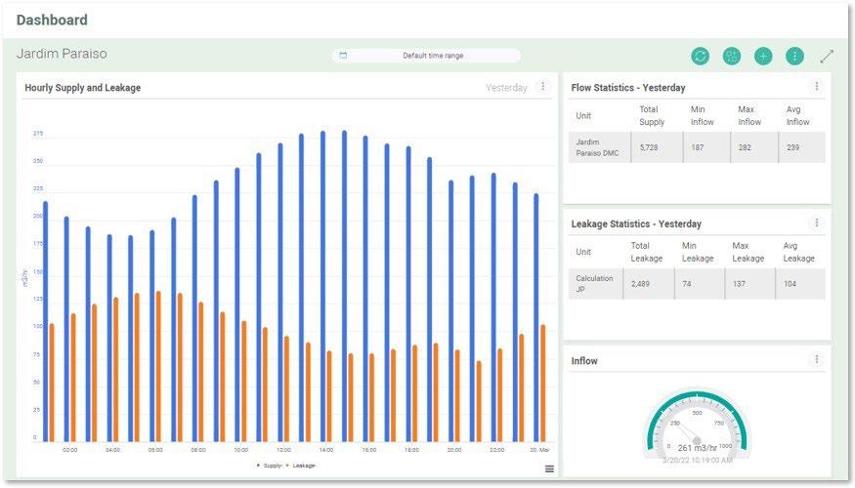This screenshot has width=855, height=488.
Task: Click the orange leakage bar above 06:00
Action: [158, 366]
